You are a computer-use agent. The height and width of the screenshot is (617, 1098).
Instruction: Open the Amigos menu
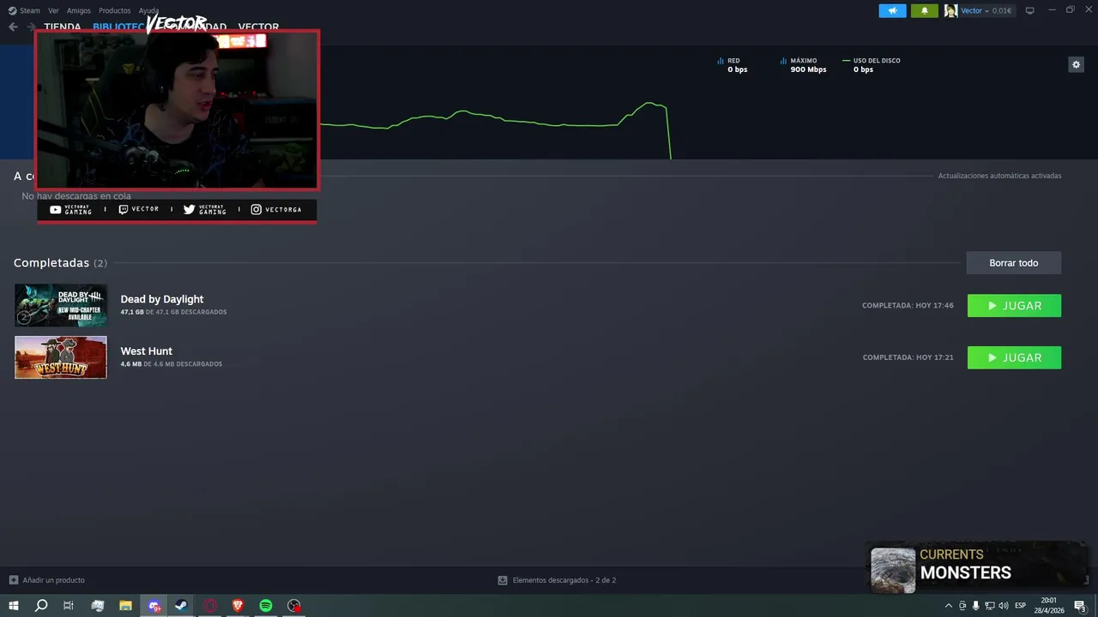[x=79, y=10]
